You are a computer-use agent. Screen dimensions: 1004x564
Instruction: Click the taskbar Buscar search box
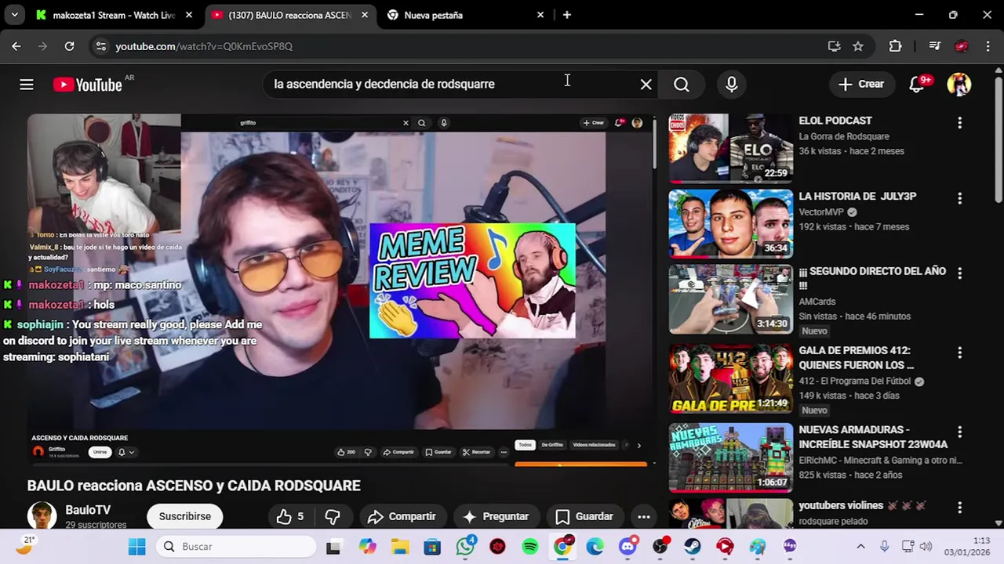click(236, 547)
